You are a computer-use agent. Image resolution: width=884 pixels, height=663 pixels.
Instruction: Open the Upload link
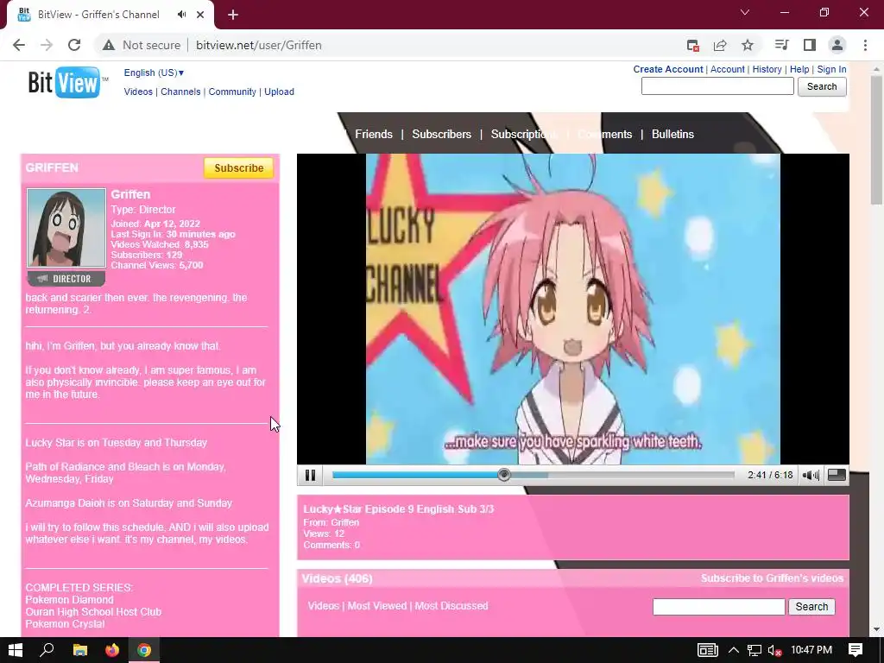[279, 92]
